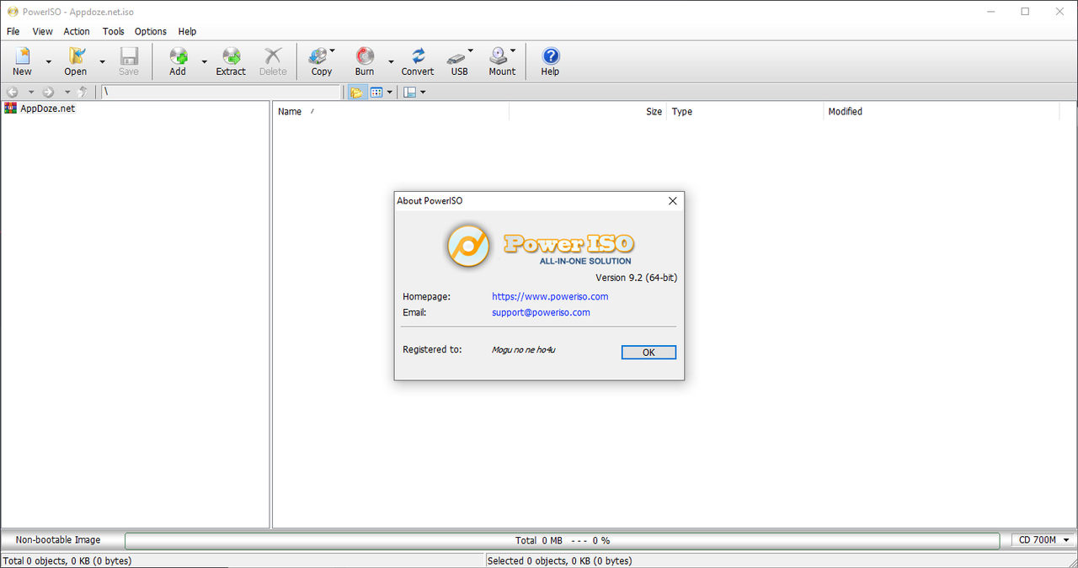Open the New button's dropdown arrow

pos(48,61)
